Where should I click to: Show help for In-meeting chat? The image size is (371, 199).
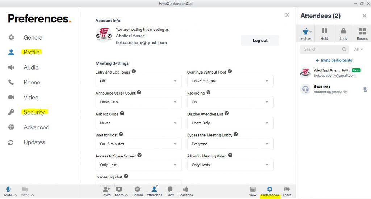coord(126,176)
